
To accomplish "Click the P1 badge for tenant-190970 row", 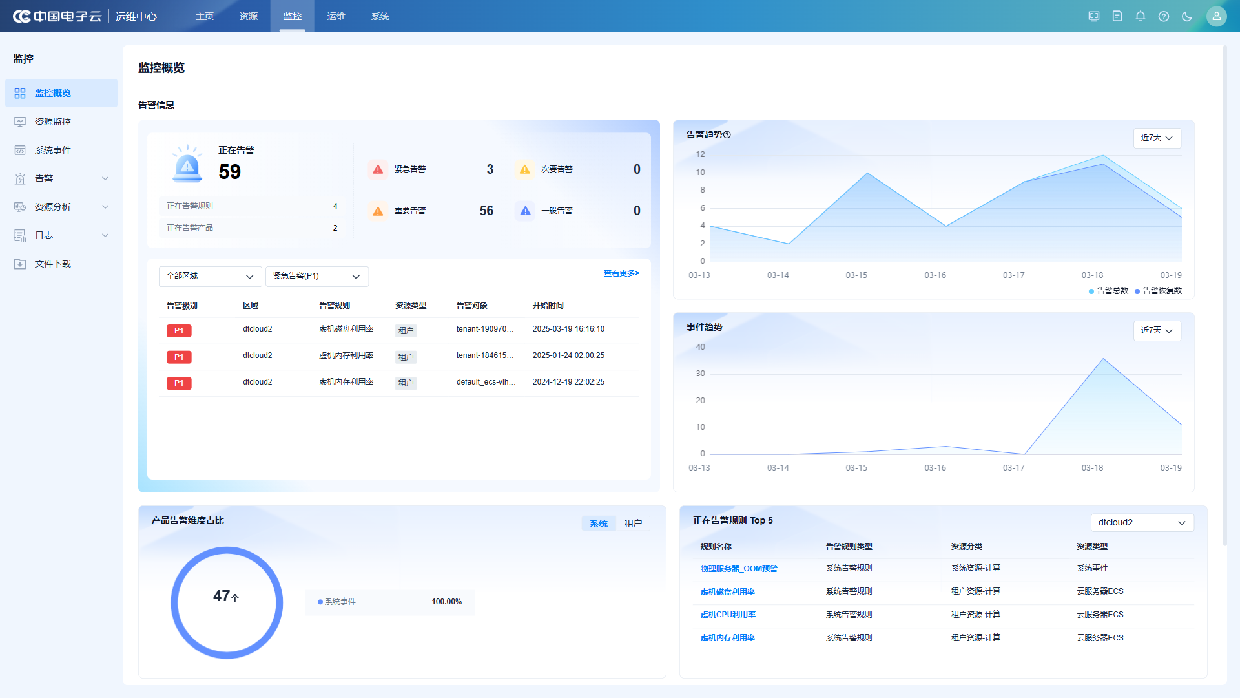I will coord(179,331).
